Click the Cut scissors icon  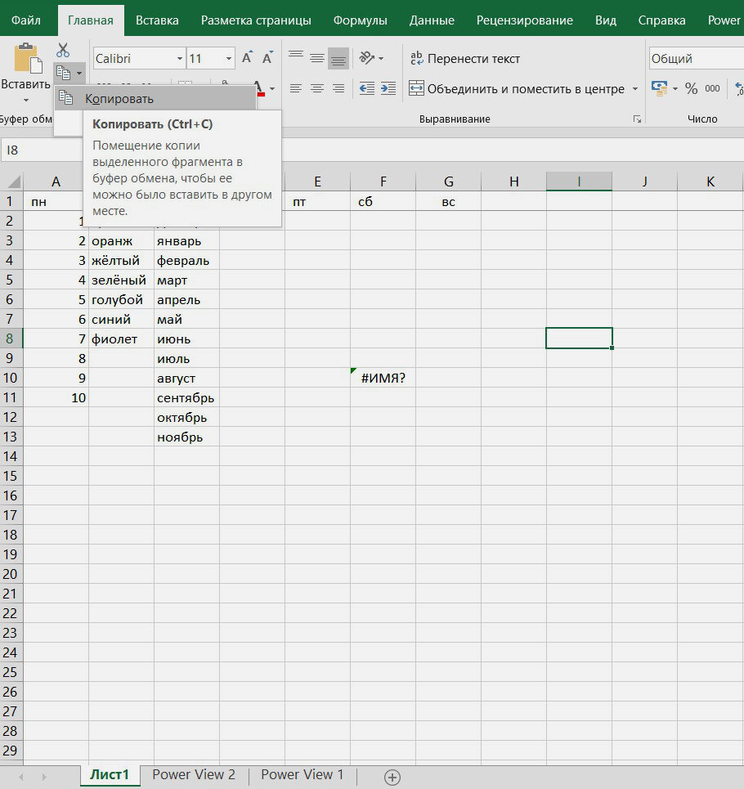pyautogui.click(x=62, y=50)
